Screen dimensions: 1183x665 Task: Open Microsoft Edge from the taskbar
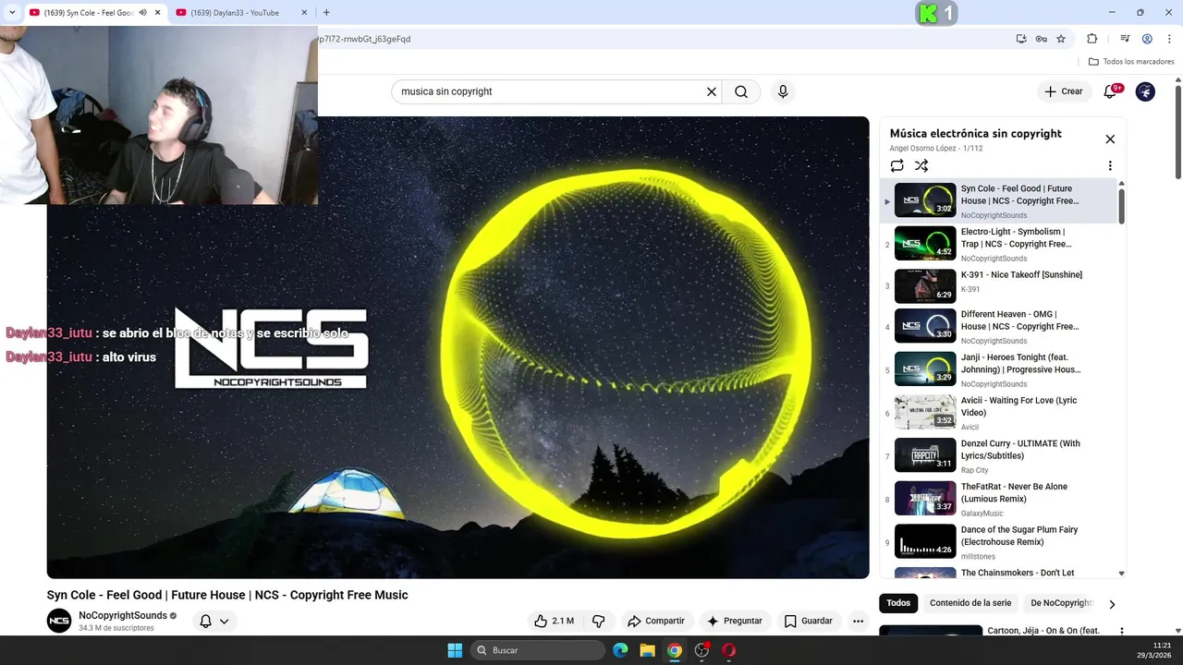(x=620, y=650)
